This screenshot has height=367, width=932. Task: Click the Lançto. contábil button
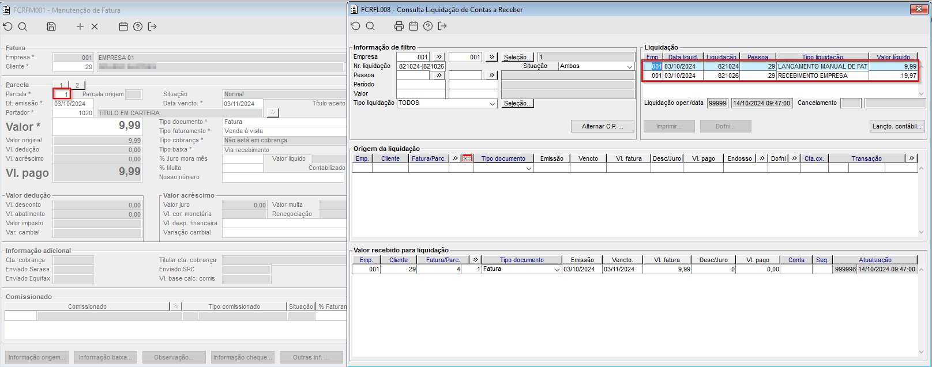(897, 126)
